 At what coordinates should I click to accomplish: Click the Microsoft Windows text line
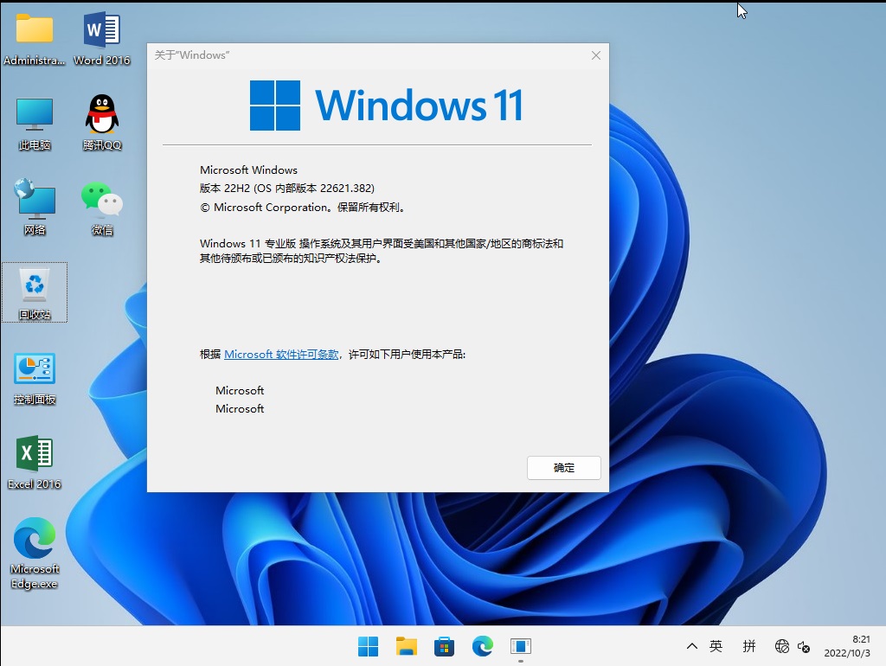pyautogui.click(x=248, y=170)
